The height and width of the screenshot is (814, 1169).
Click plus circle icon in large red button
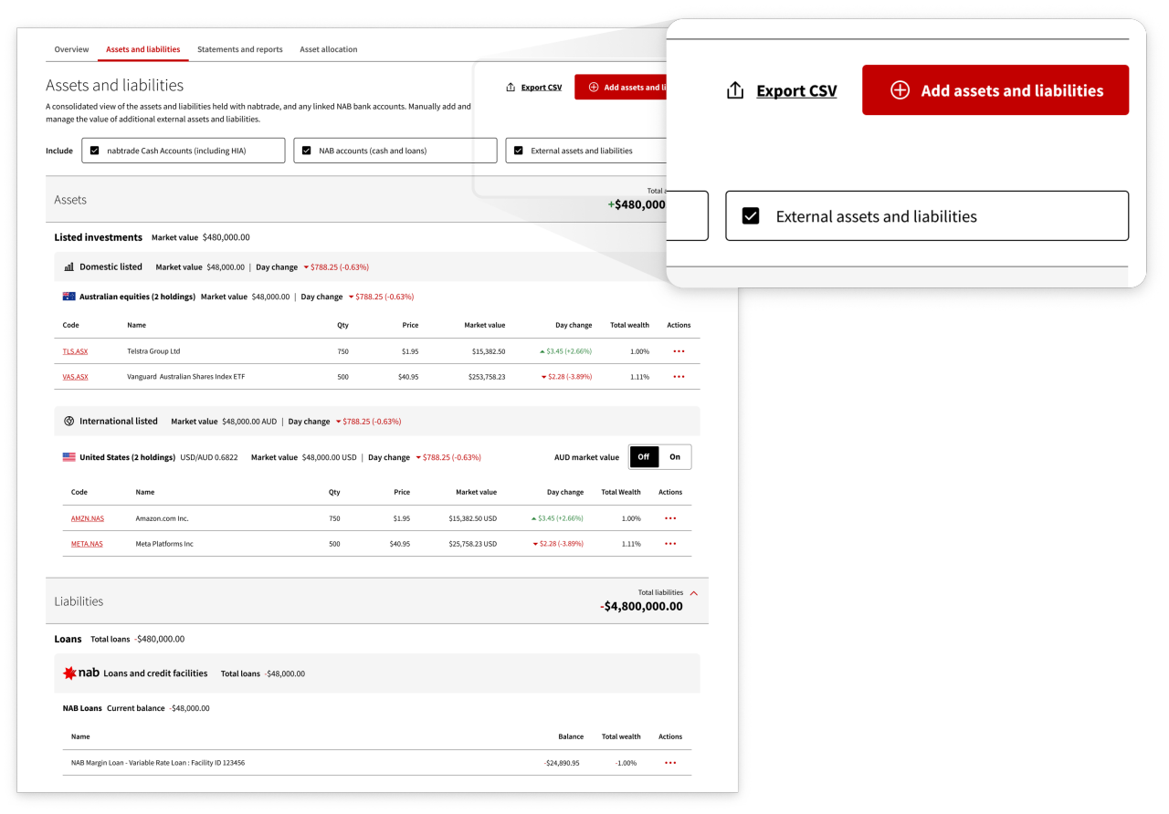pos(900,89)
